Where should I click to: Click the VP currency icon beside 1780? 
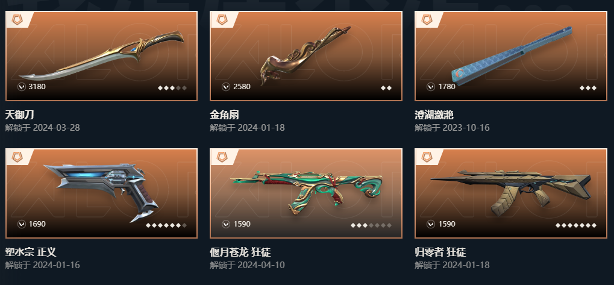[431, 87]
